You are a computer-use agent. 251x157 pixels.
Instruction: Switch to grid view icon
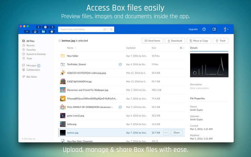[184, 48]
